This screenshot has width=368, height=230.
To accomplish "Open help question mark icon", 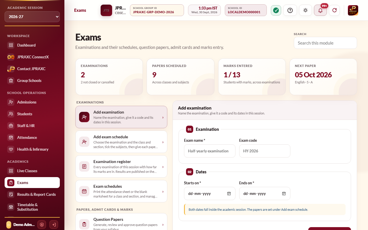I will 290,10.
